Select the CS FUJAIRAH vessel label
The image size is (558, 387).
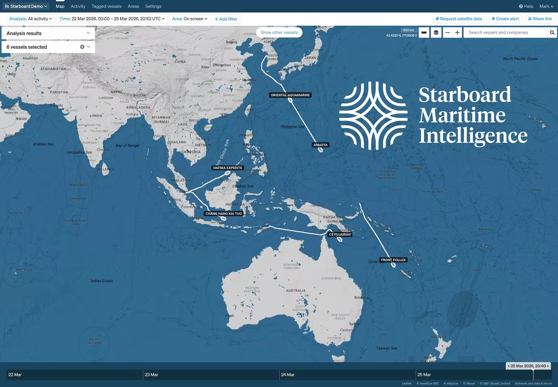340,235
